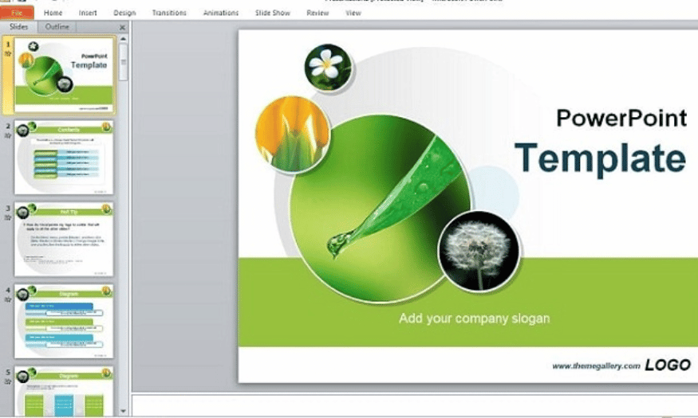Click the thumbnail pane scrollbar thumb

pos(124,62)
